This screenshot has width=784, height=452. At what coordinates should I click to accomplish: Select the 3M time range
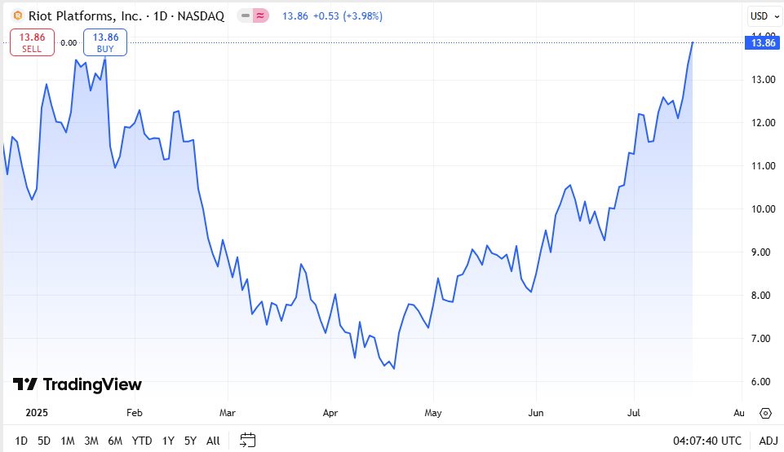tap(91, 441)
